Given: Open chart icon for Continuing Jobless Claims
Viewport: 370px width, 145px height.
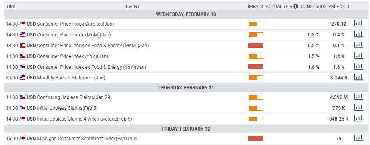Looking at the screenshot, I should point(358,97).
